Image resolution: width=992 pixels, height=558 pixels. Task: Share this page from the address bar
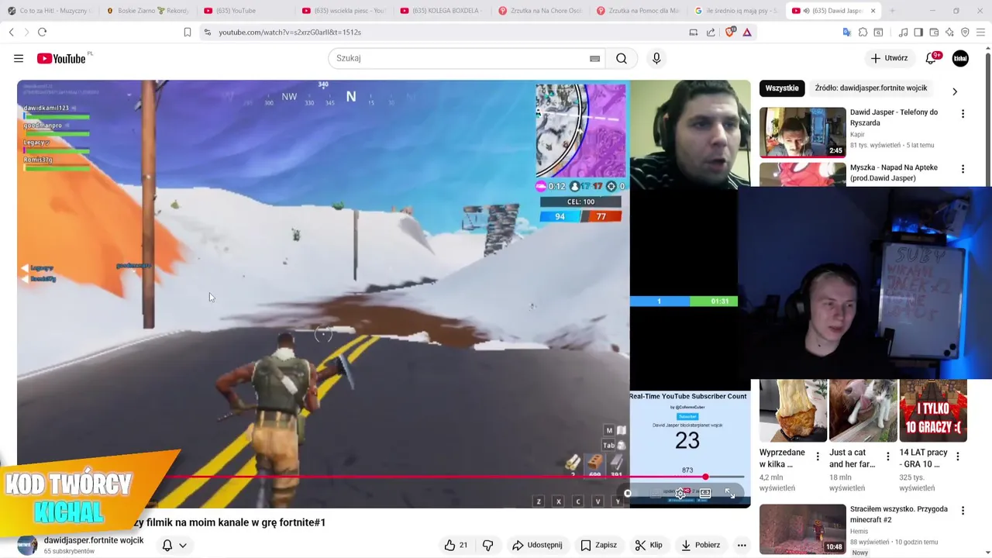click(x=711, y=32)
